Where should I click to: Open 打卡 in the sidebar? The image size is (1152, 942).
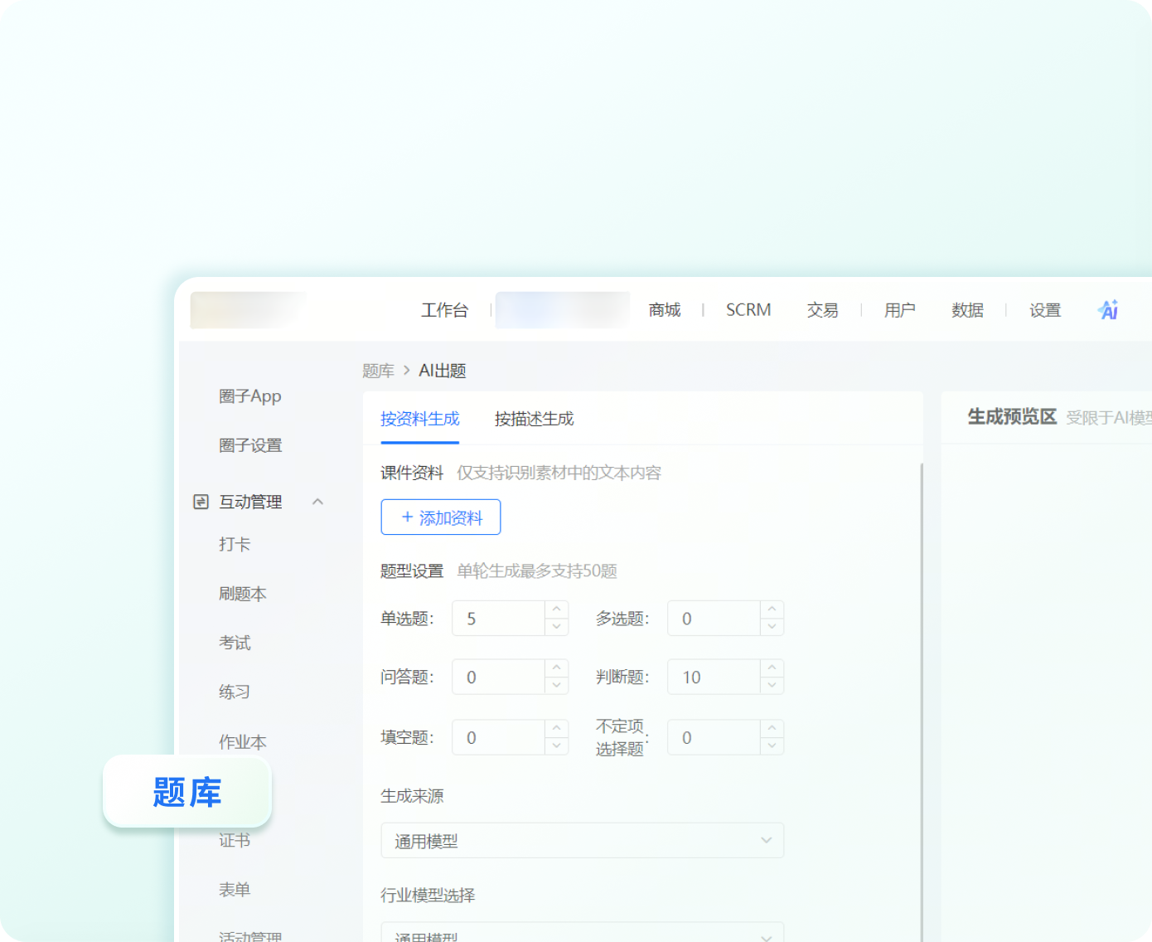tap(235, 544)
